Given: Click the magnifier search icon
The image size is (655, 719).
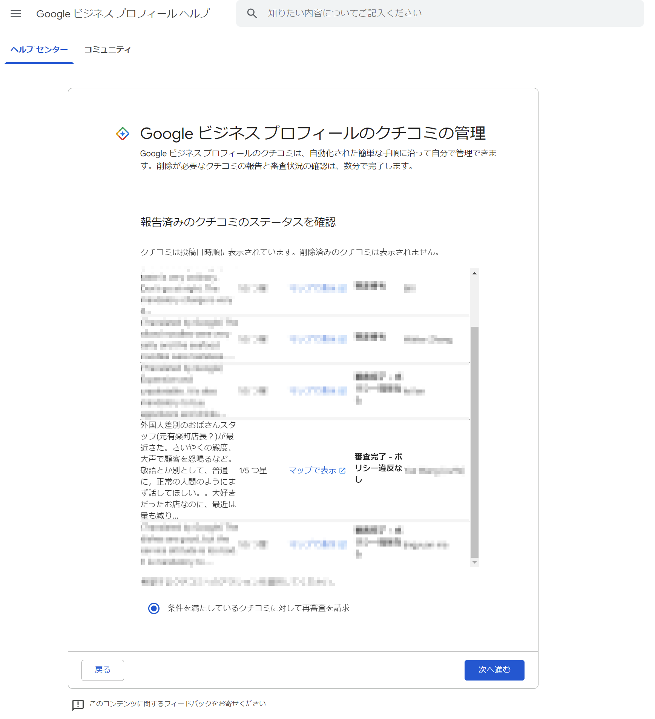Looking at the screenshot, I should coord(252,14).
